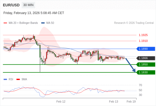The width and height of the screenshot is (156, 106).
Task: Click the Research © 2026 Trading Central text
Action: pyautogui.click(x=134, y=23)
